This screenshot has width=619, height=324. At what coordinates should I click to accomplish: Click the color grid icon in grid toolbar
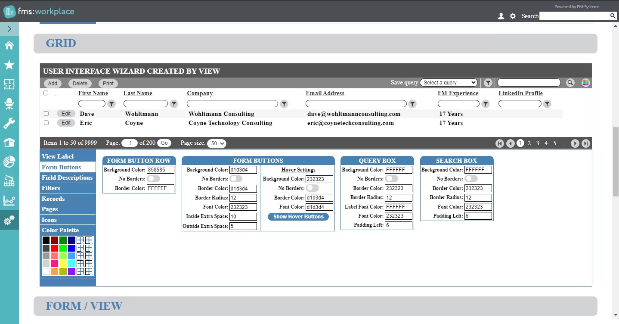[x=585, y=83]
